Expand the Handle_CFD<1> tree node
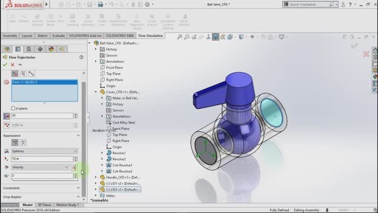The image size is (378, 213). 96,177
